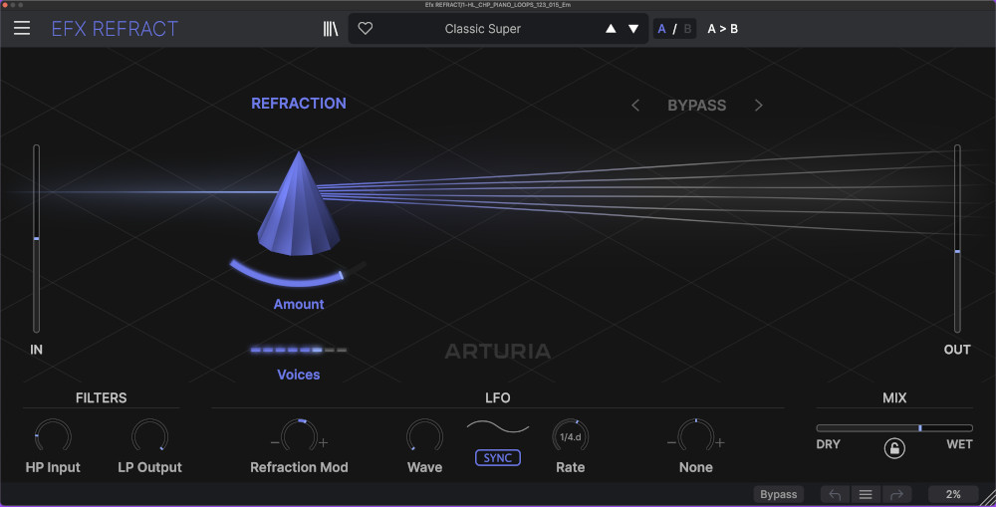Click the LFO Rate knob
This screenshot has width=996, height=507.
[x=571, y=435]
